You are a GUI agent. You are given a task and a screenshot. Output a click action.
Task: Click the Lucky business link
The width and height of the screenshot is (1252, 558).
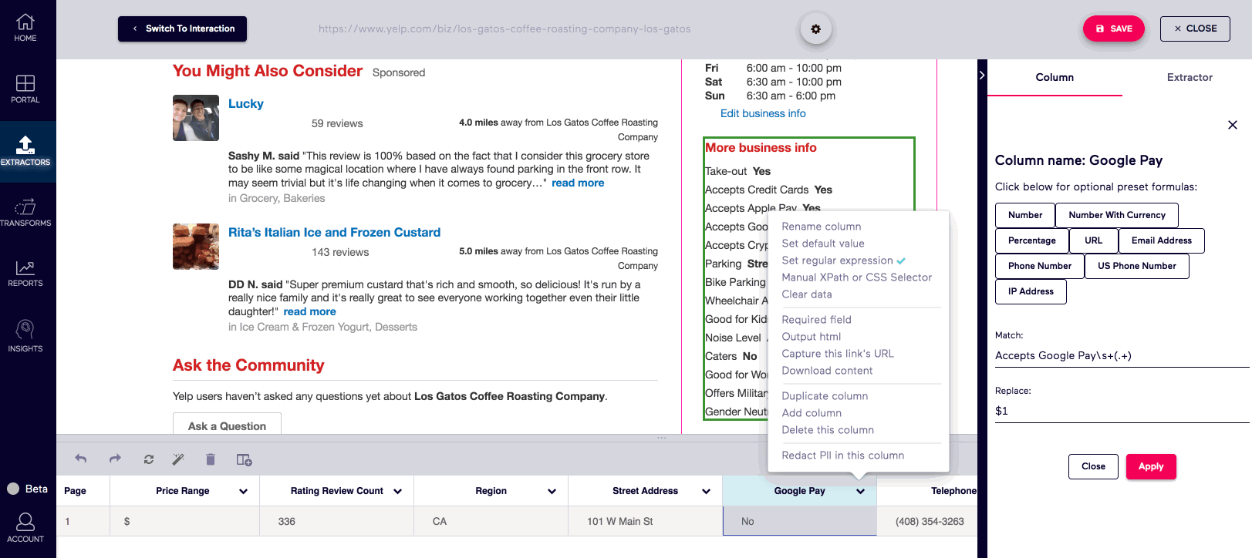pos(246,103)
